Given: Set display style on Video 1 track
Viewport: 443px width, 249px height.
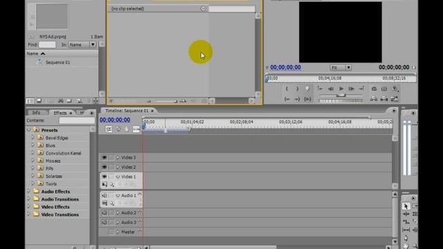Looking at the screenshot, I should coord(105,185).
